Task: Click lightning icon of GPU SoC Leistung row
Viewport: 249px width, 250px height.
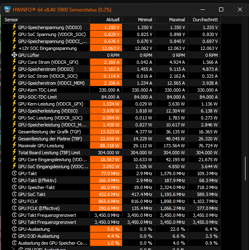Action: pyautogui.click(x=14, y=118)
